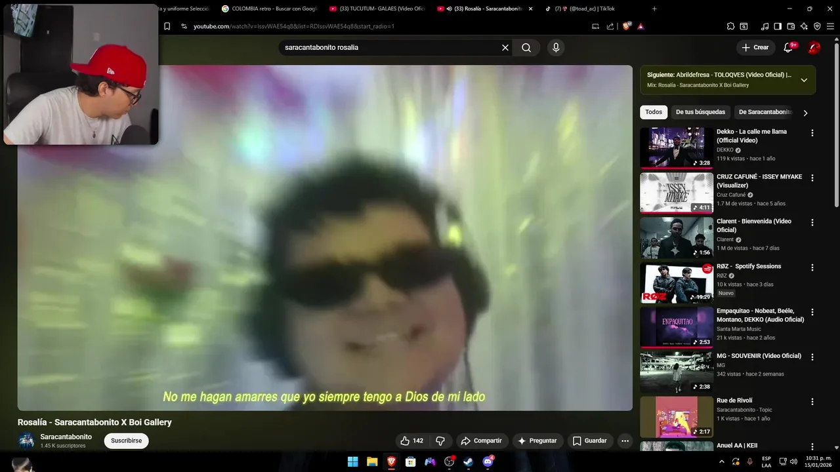Image resolution: width=840 pixels, height=472 pixels.
Task: Open Rue de Rivoli thumbnail
Action: pyautogui.click(x=677, y=416)
